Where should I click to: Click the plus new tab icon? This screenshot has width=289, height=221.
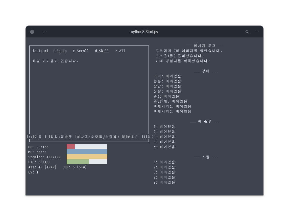click(44, 32)
